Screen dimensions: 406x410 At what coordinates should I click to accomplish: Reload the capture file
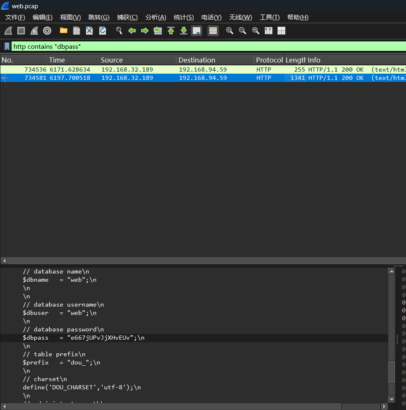pyautogui.click(x=103, y=31)
